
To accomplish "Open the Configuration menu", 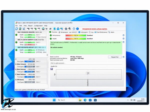I will [38, 26].
